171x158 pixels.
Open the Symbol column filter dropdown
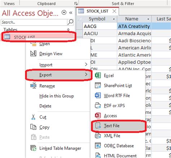pos(114,19)
